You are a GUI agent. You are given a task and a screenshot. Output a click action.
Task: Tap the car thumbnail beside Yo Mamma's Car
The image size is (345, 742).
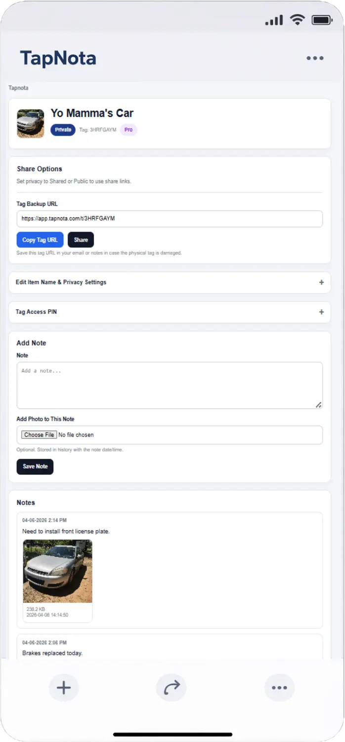click(30, 123)
